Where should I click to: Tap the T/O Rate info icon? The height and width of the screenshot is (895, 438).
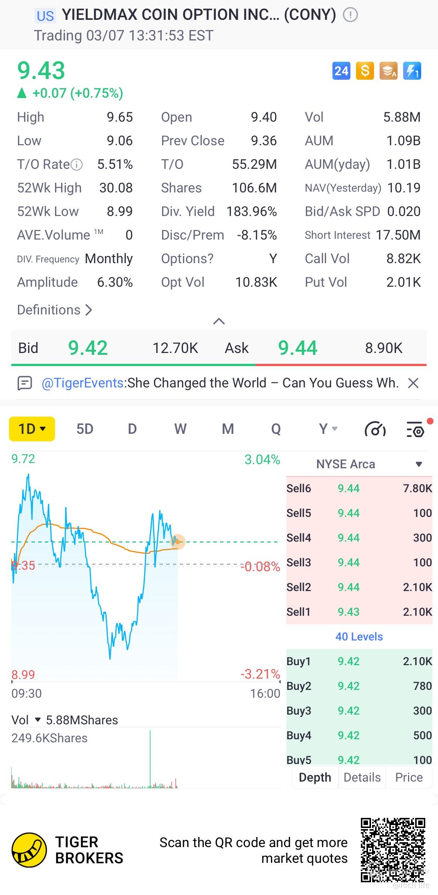coord(77,164)
